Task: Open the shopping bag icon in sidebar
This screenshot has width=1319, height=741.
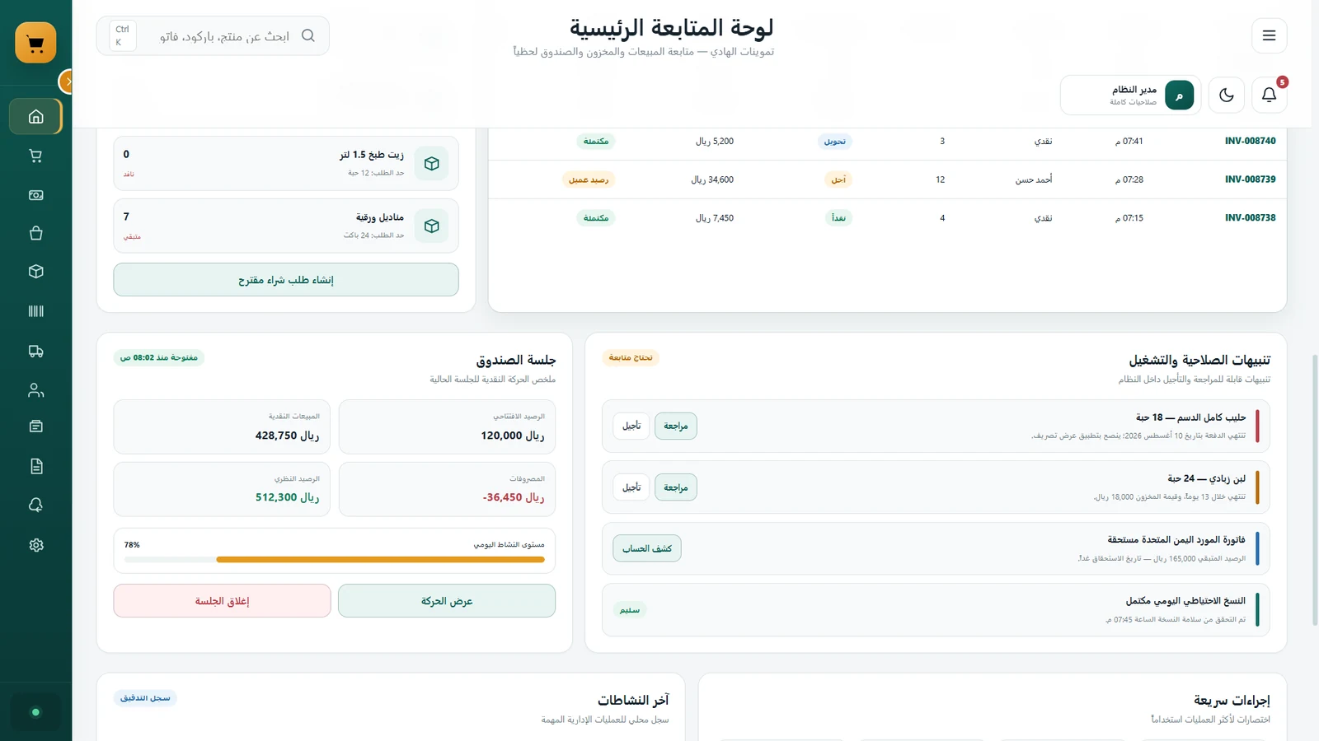Action: point(35,233)
